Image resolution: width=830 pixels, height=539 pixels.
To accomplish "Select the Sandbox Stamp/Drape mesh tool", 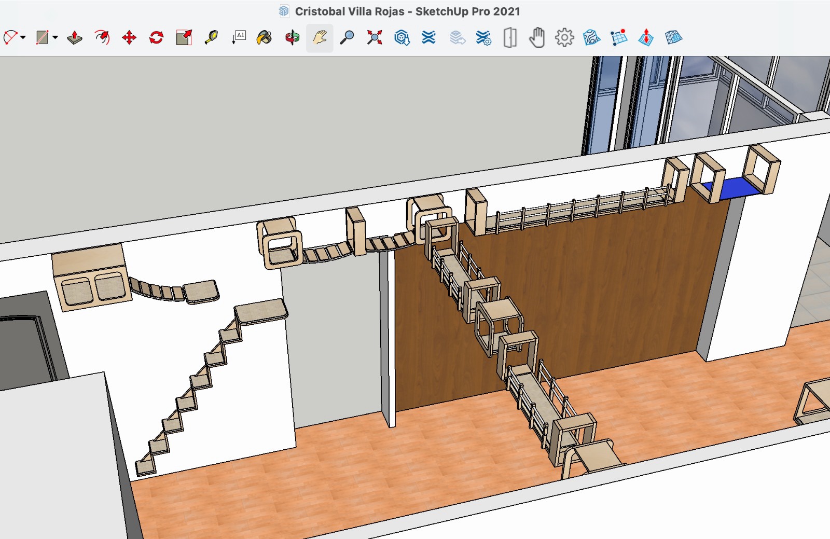I will (x=673, y=37).
